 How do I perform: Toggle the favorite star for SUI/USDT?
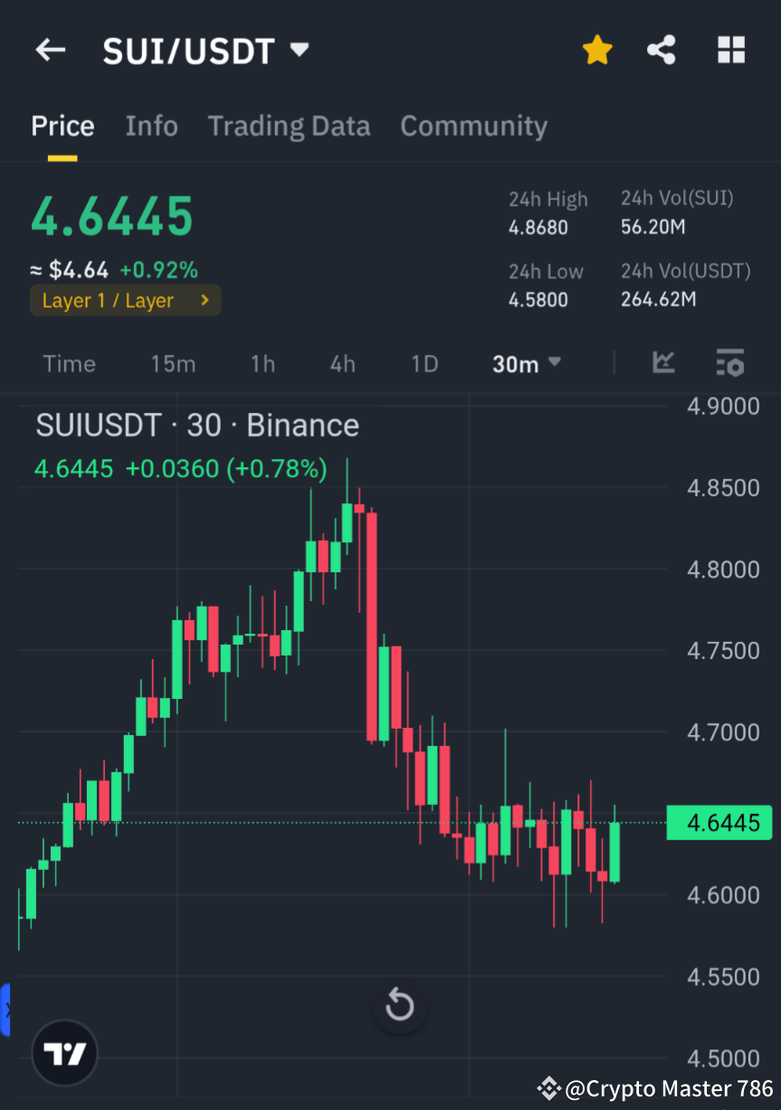pyautogui.click(x=596, y=50)
